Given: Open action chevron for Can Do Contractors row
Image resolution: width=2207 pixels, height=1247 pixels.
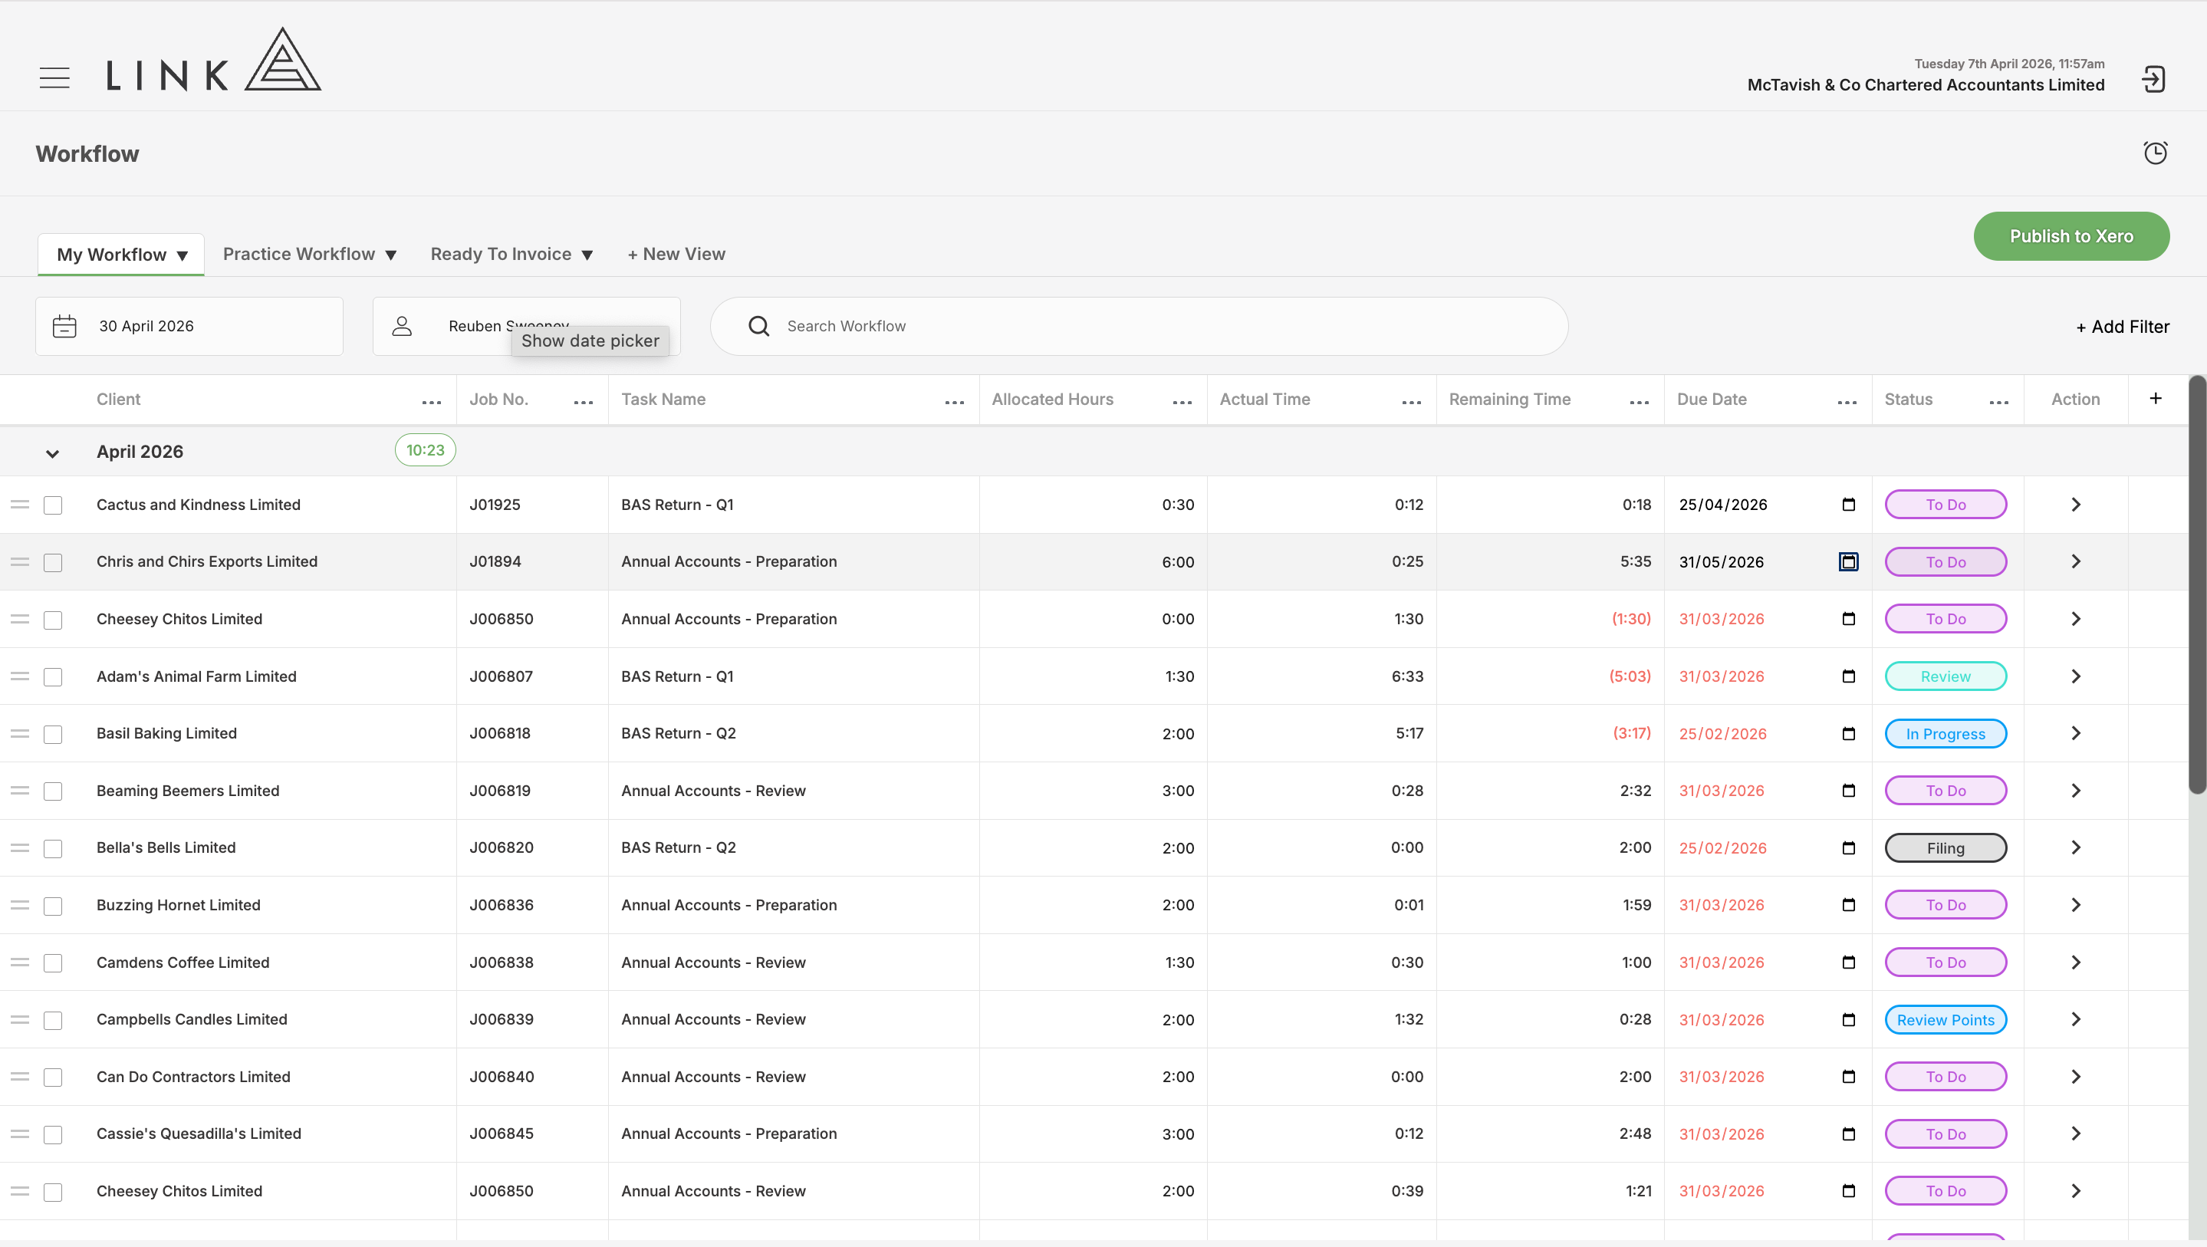Looking at the screenshot, I should coord(2075,1077).
